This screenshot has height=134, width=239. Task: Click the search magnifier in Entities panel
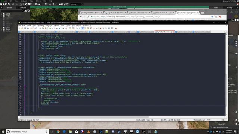24,11
